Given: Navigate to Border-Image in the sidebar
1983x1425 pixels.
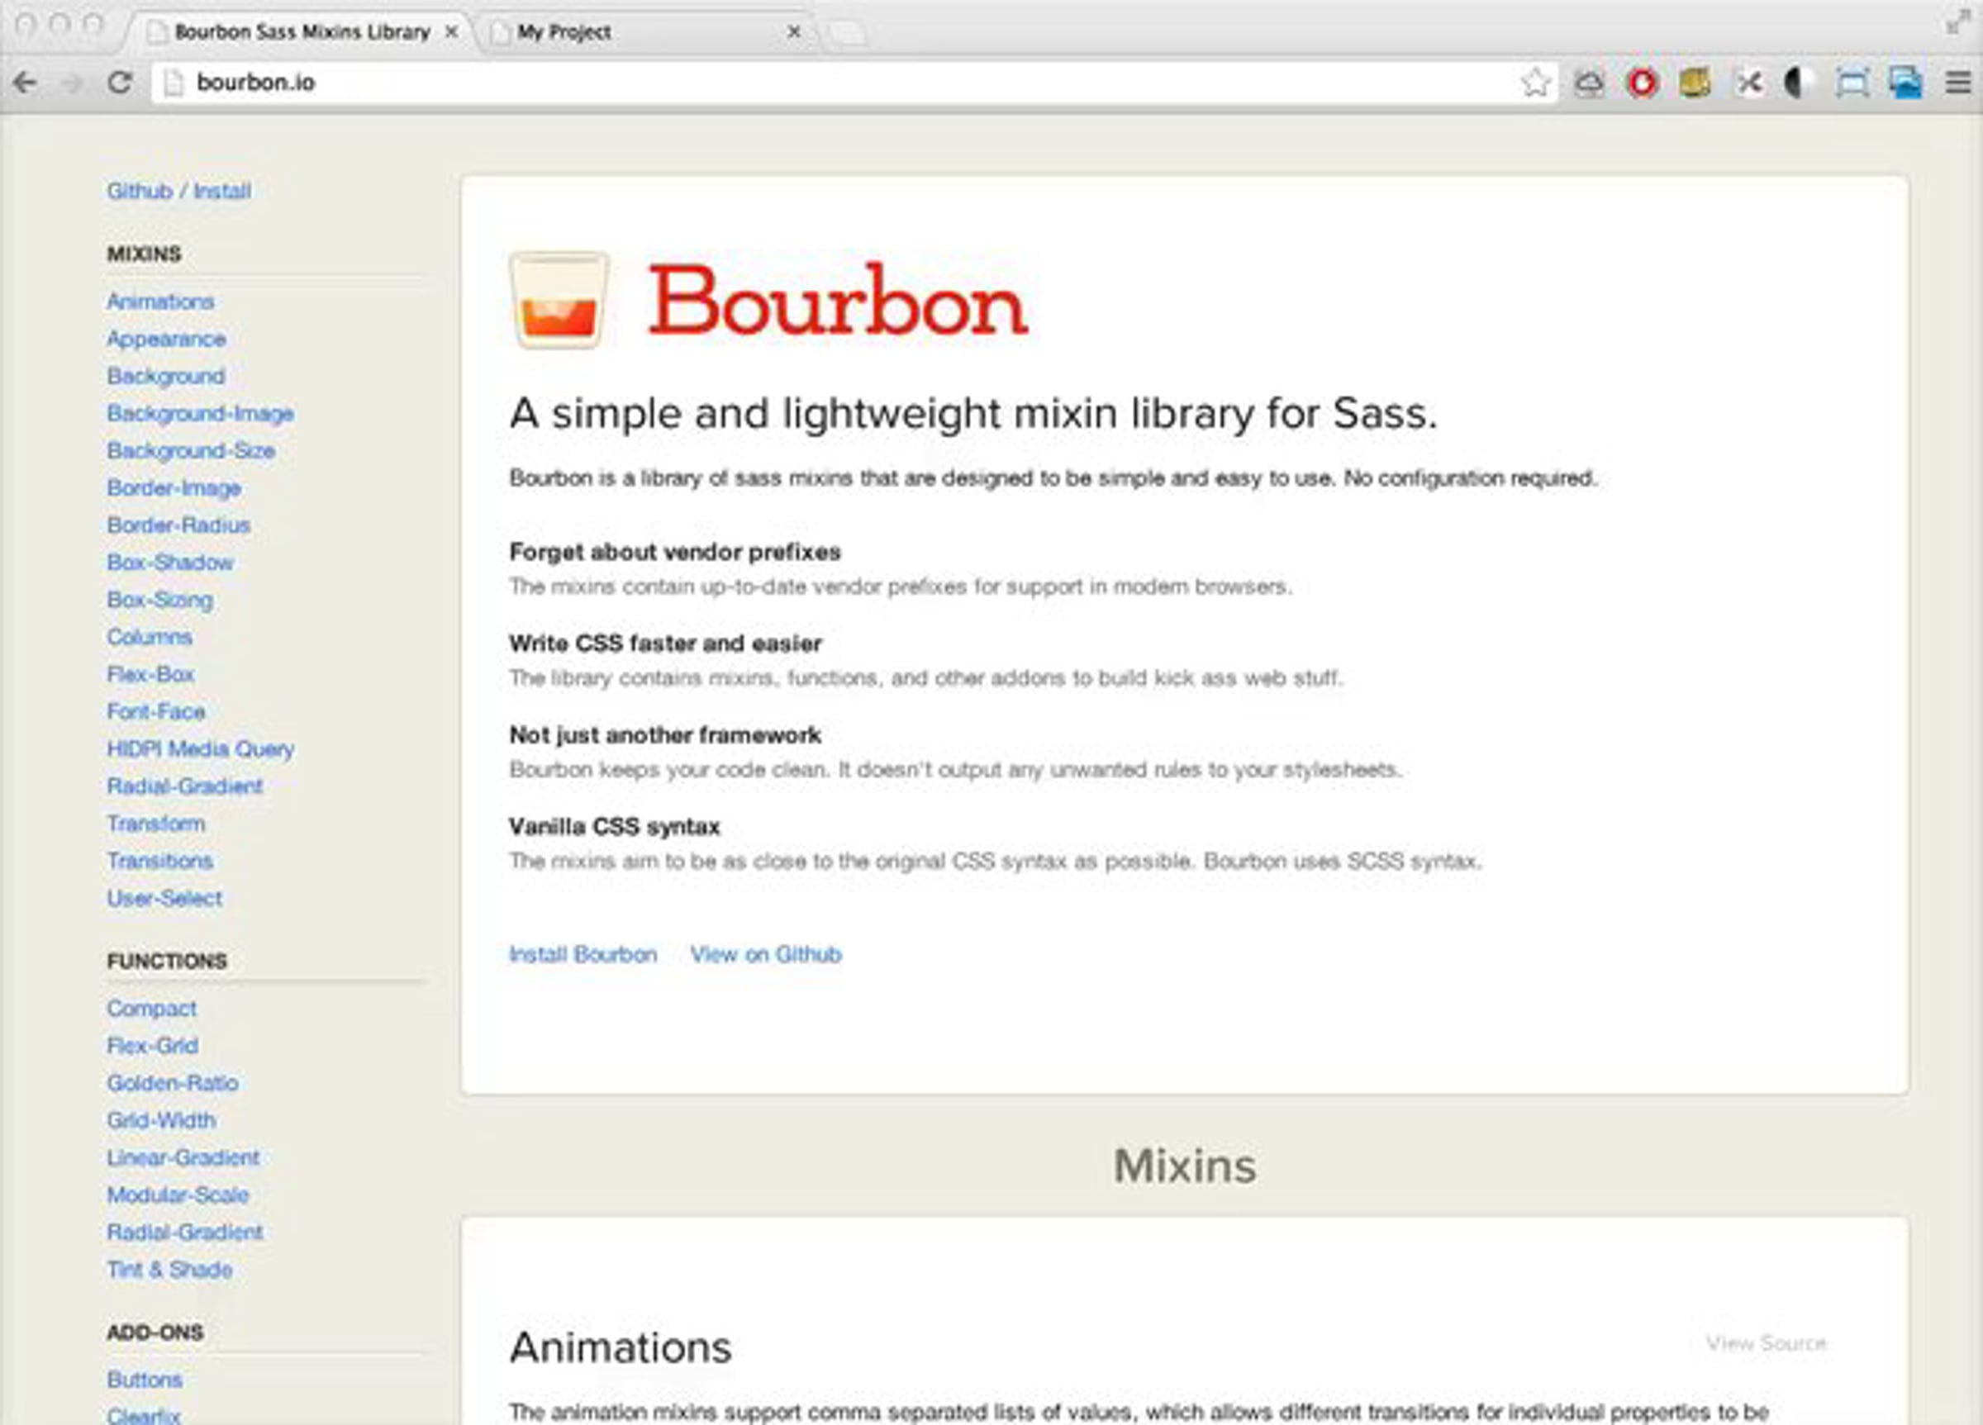Looking at the screenshot, I should pos(174,488).
